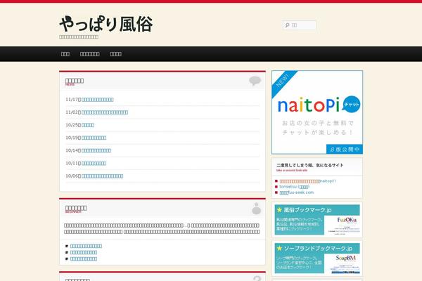The image size is (422, 281).
Task: Click the person icon in Beginner panel
Action: 256,208
